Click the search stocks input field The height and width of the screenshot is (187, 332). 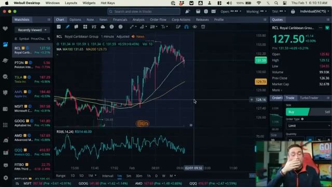144,11
